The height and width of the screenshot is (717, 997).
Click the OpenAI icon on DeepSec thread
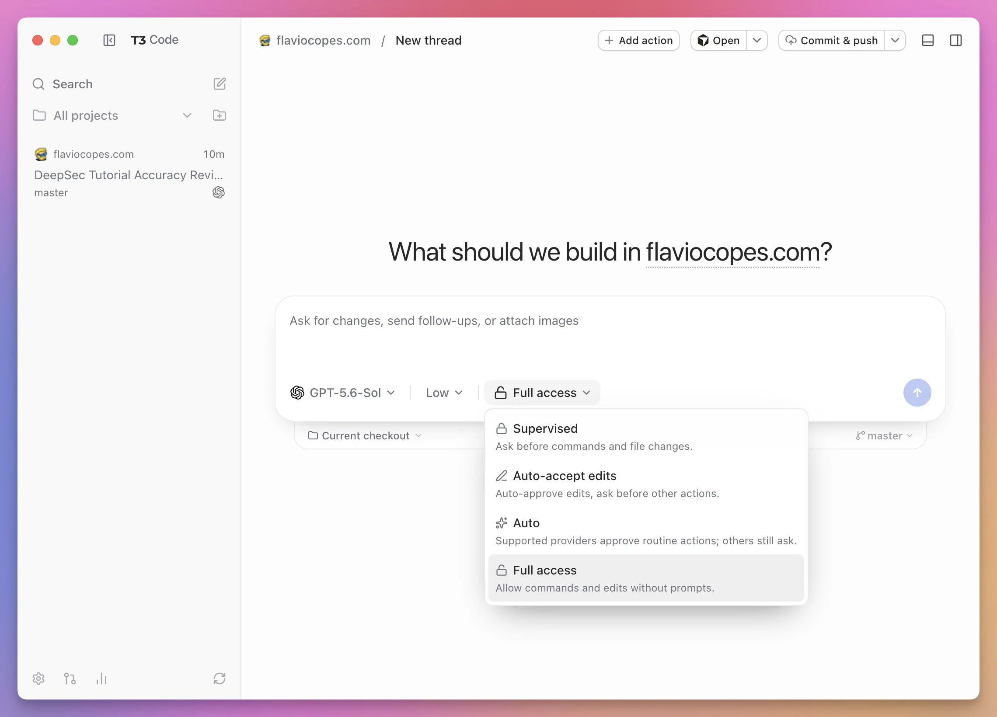(219, 192)
